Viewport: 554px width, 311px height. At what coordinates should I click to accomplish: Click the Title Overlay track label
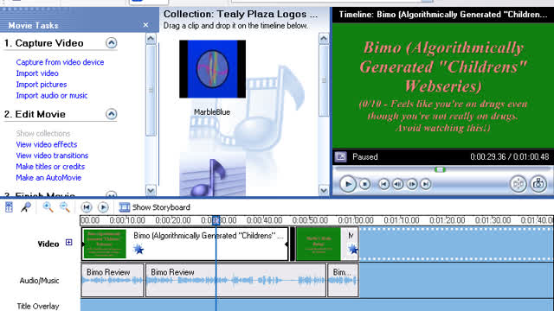[x=38, y=306]
